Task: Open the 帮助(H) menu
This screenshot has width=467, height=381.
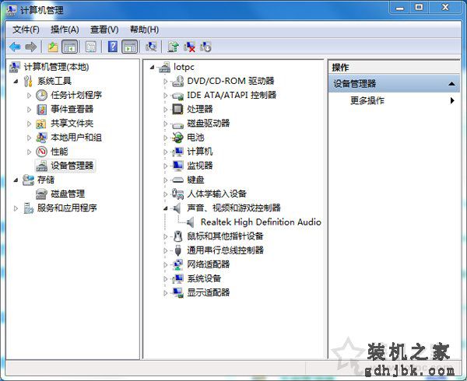Action: (x=144, y=30)
